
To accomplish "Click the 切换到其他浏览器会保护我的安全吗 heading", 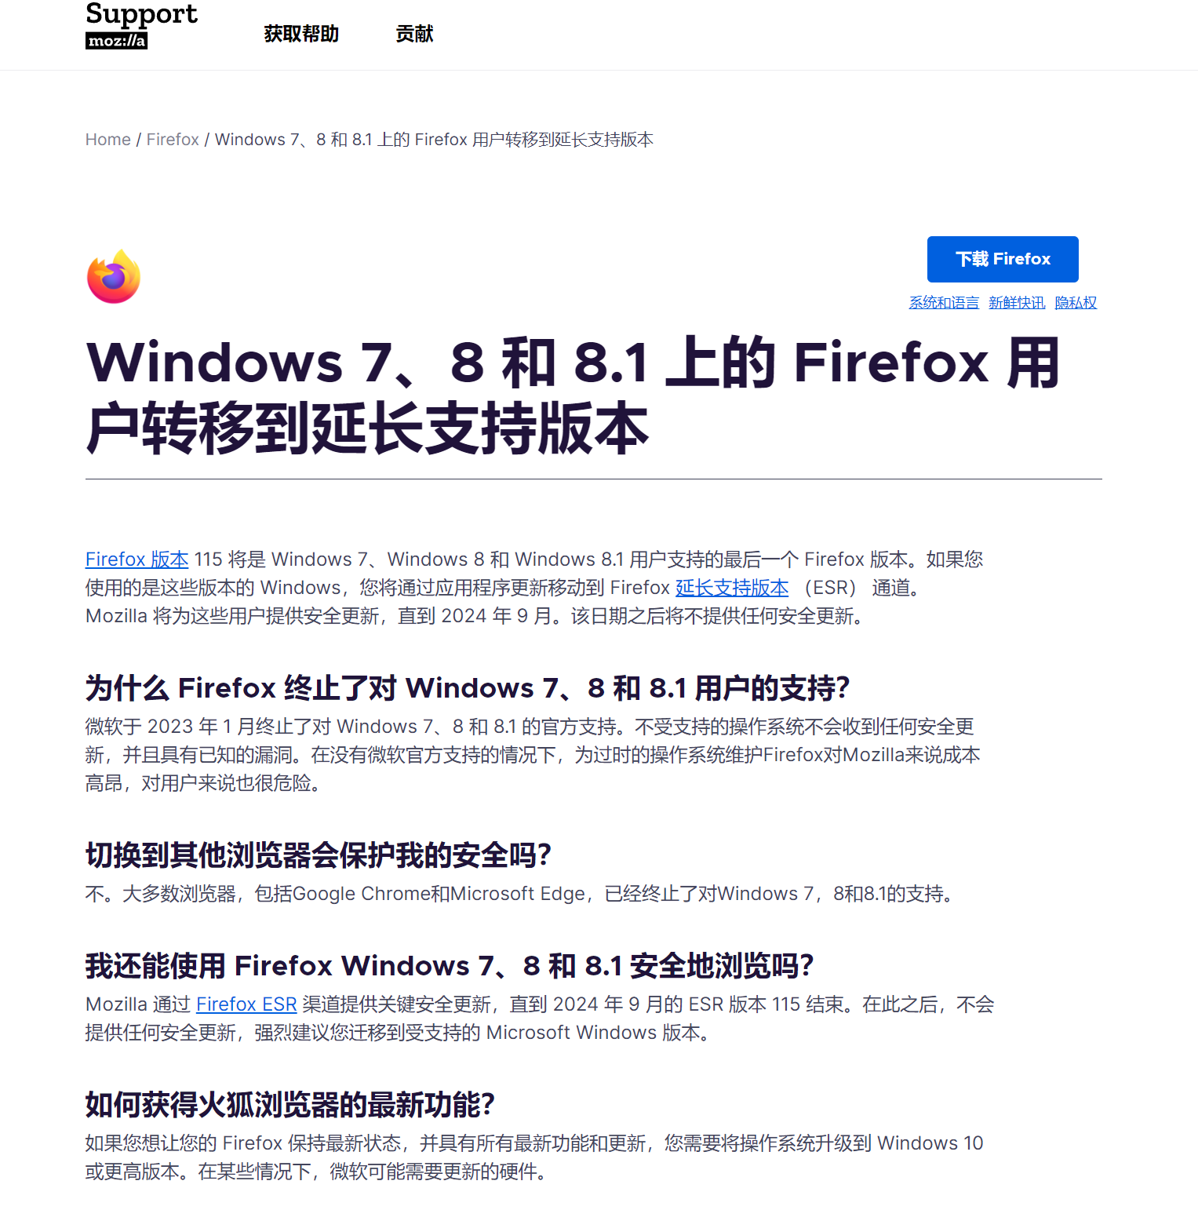I will pyautogui.click(x=319, y=855).
